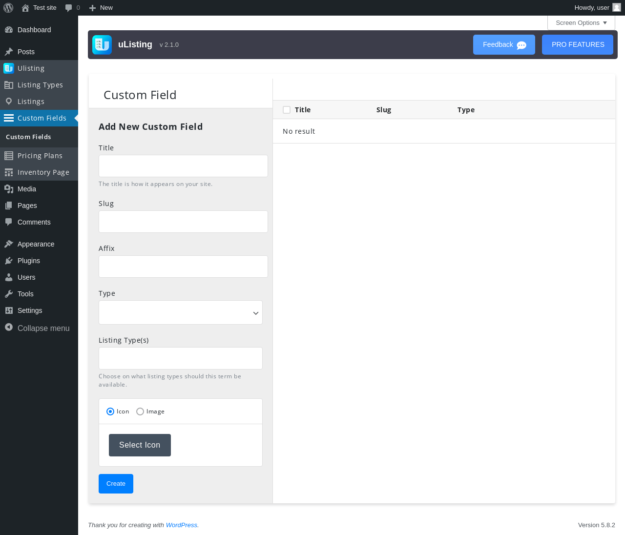The image size is (625, 535).
Task: Click the Pricing Plans table icon
Action: [x=9, y=156]
